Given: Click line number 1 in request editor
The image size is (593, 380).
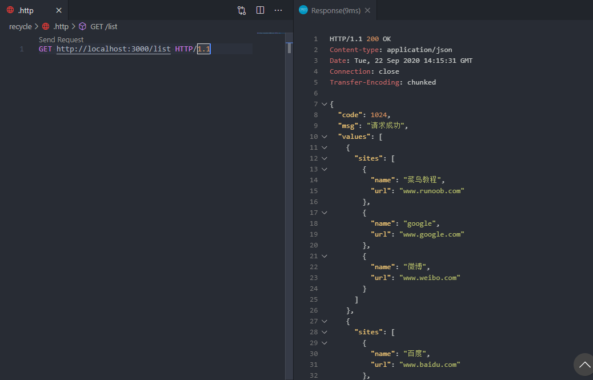Looking at the screenshot, I should tap(22, 49).
